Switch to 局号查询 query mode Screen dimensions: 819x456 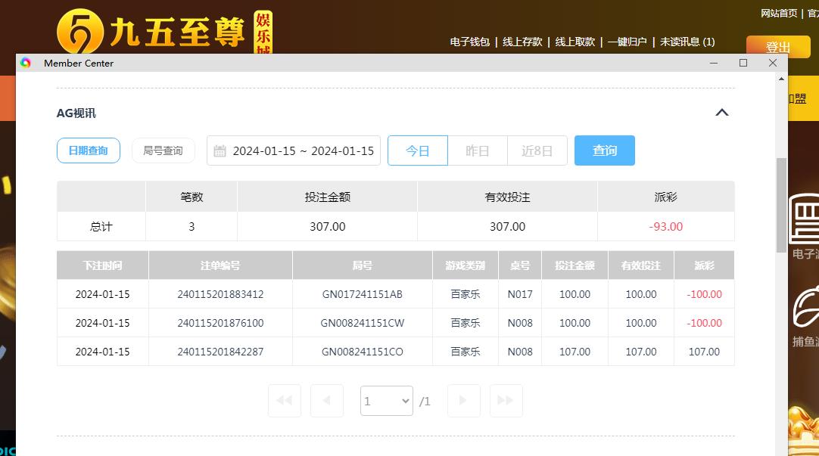pos(163,150)
